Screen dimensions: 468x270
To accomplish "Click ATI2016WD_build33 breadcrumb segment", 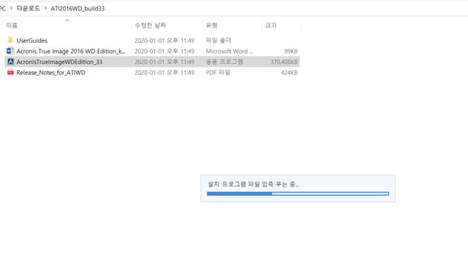I will pos(78,8).
